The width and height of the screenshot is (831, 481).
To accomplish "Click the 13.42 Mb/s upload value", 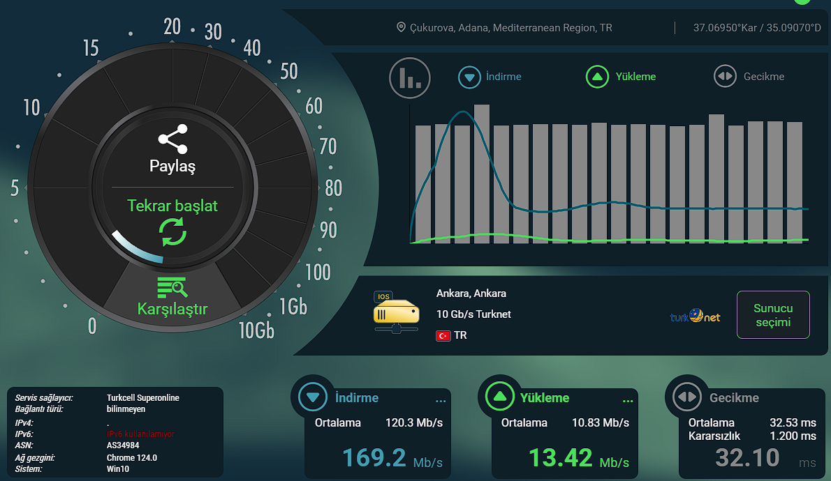I will point(579,458).
